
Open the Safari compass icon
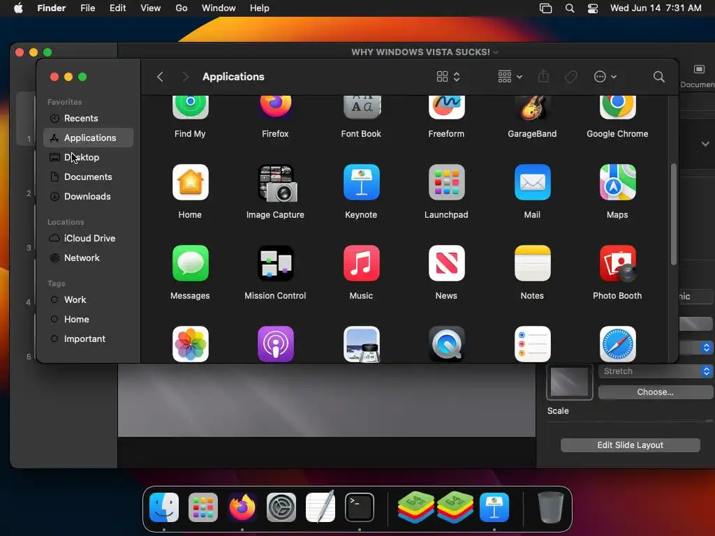pos(617,344)
